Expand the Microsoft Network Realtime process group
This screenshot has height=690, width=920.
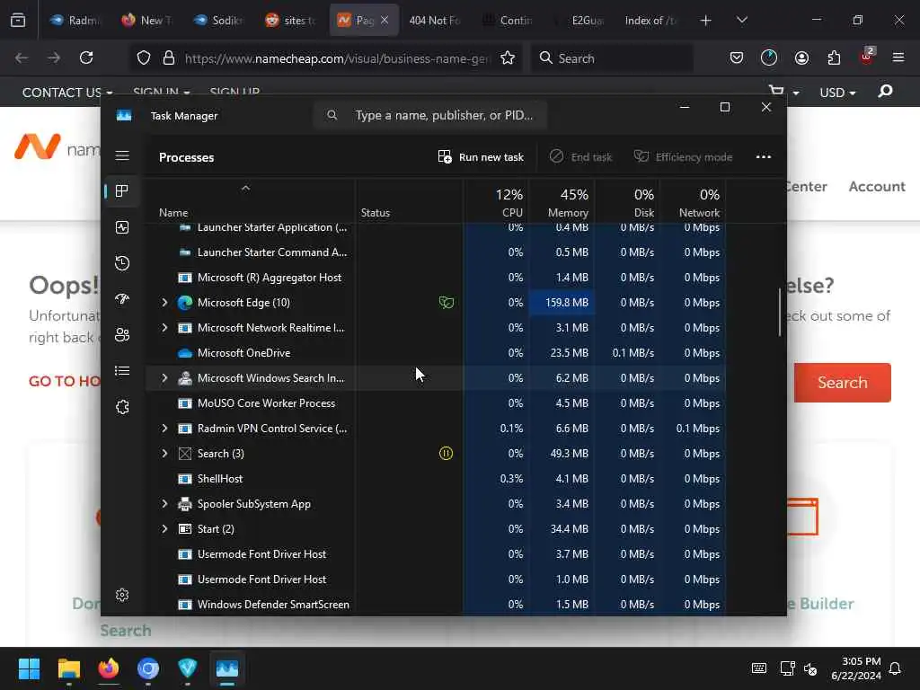click(x=165, y=327)
